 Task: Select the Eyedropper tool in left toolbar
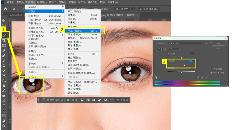4,51
